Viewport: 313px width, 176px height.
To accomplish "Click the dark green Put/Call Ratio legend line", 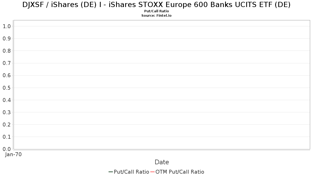I will [x=111, y=172].
